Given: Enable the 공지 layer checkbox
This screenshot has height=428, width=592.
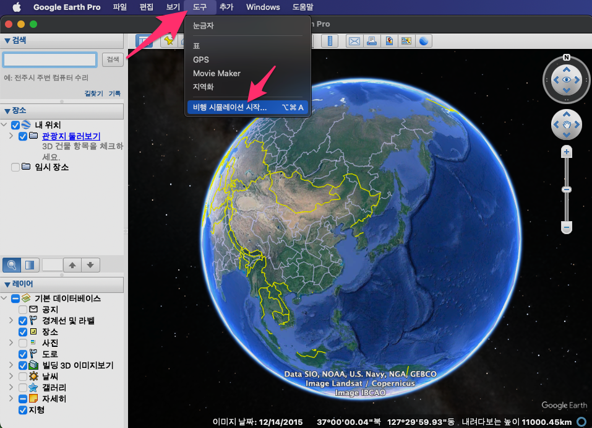Looking at the screenshot, I should pos(23,310).
